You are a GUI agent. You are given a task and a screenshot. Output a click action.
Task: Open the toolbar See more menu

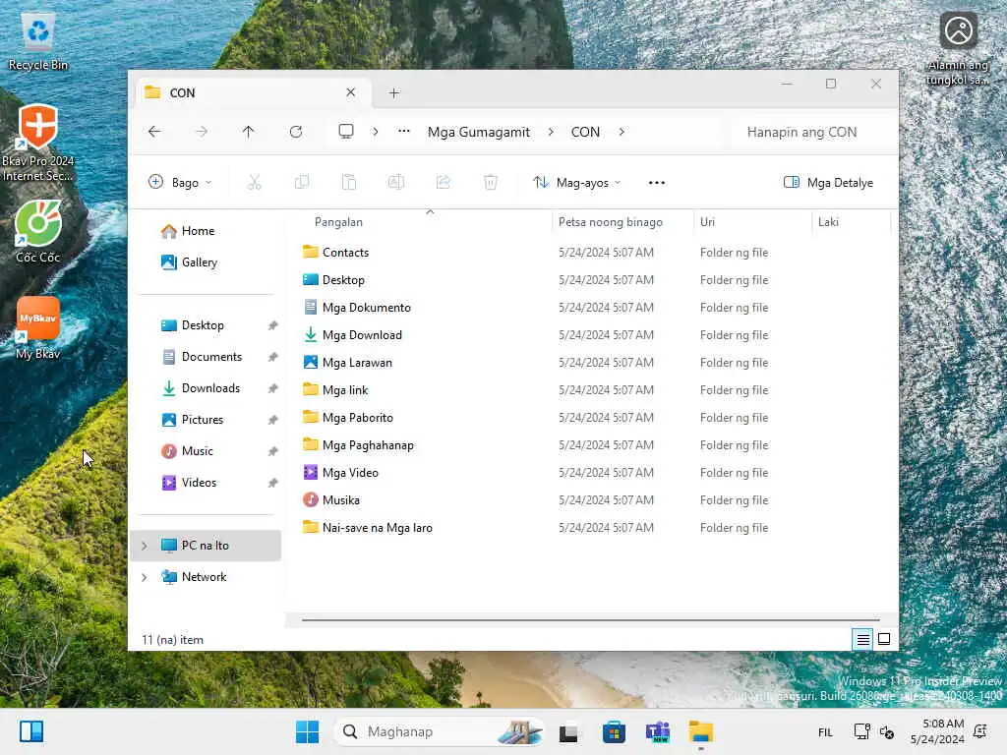[656, 183]
